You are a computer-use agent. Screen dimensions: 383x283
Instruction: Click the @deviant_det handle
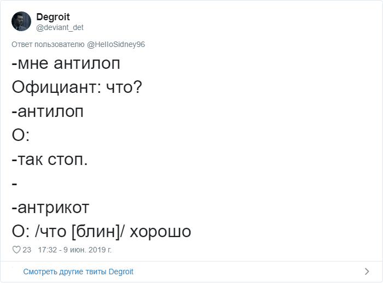tap(60, 27)
